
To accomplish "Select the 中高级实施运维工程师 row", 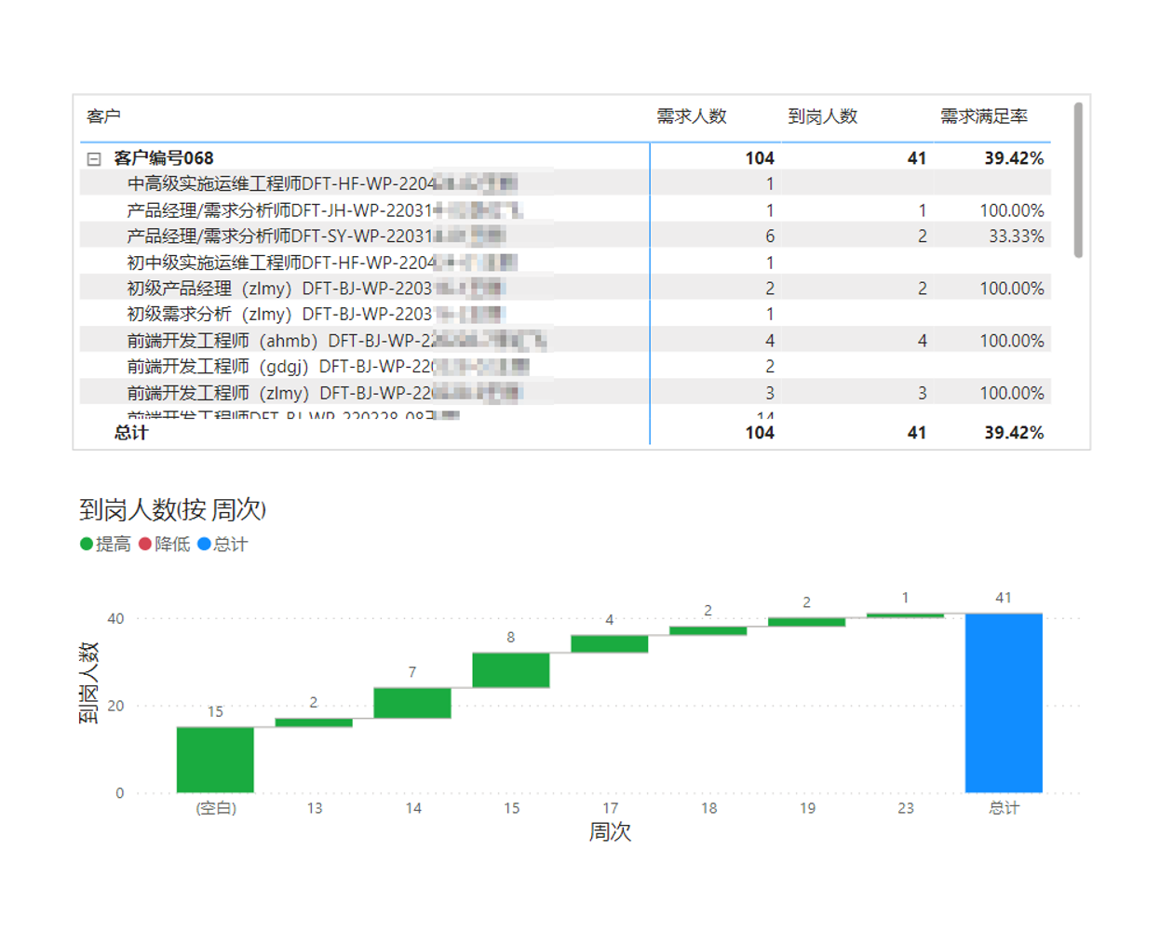I will (279, 184).
